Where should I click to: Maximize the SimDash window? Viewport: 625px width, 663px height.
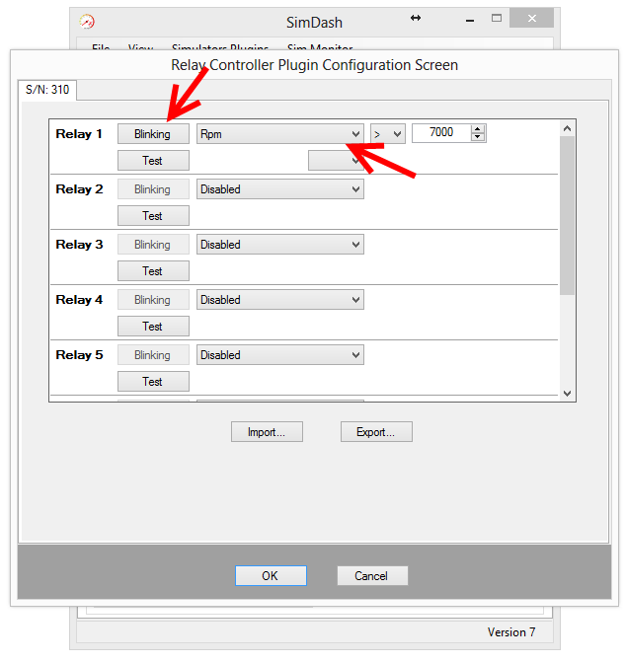click(x=497, y=19)
